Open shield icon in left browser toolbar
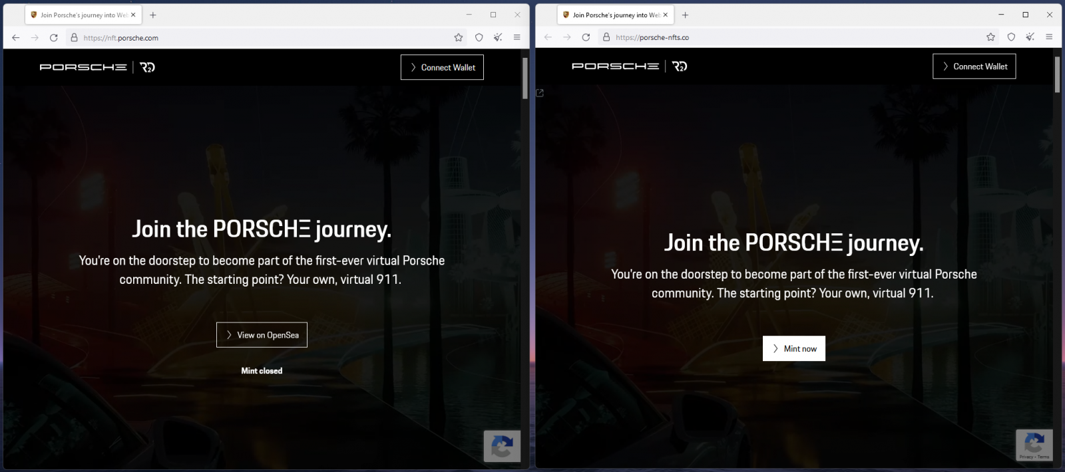 tap(479, 38)
